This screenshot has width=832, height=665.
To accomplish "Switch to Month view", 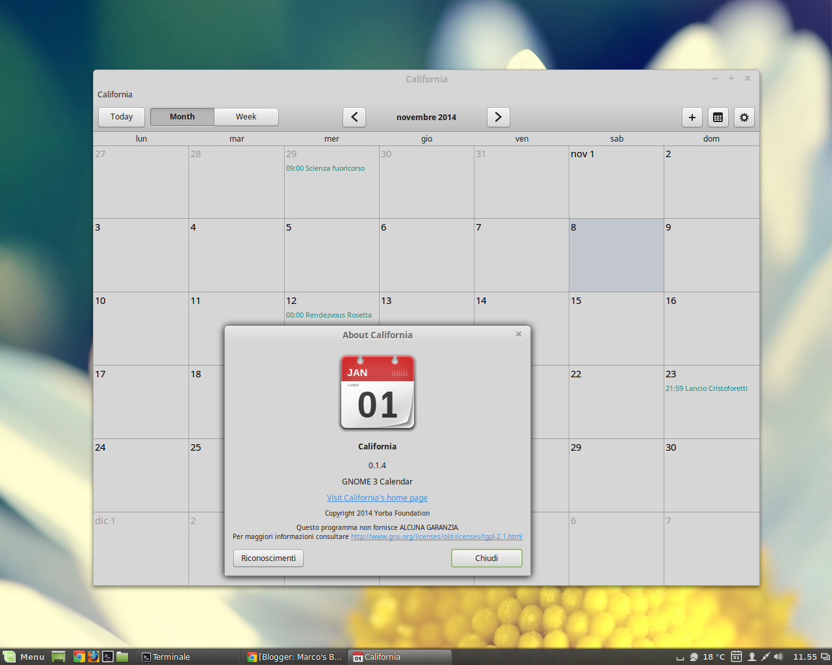I will (x=182, y=117).
